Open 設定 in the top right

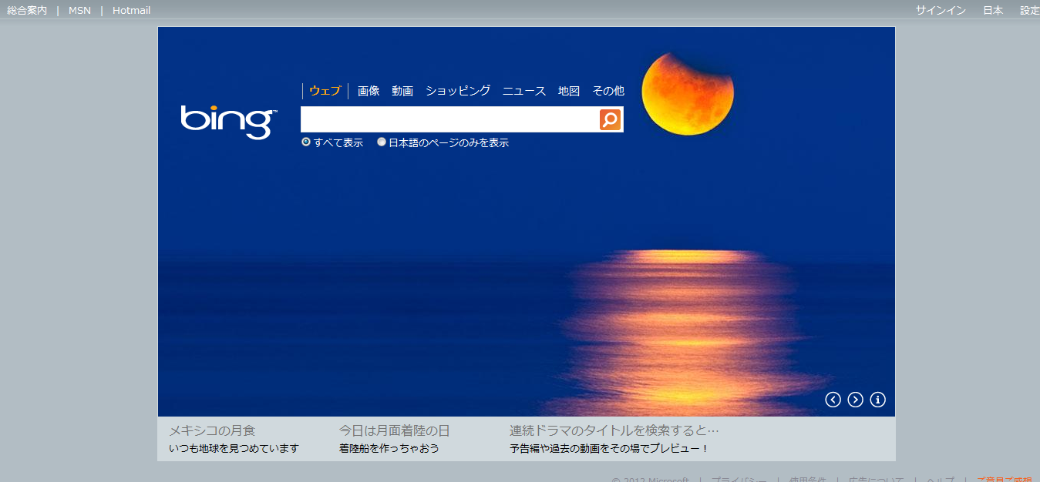(x=1029, y=10)
